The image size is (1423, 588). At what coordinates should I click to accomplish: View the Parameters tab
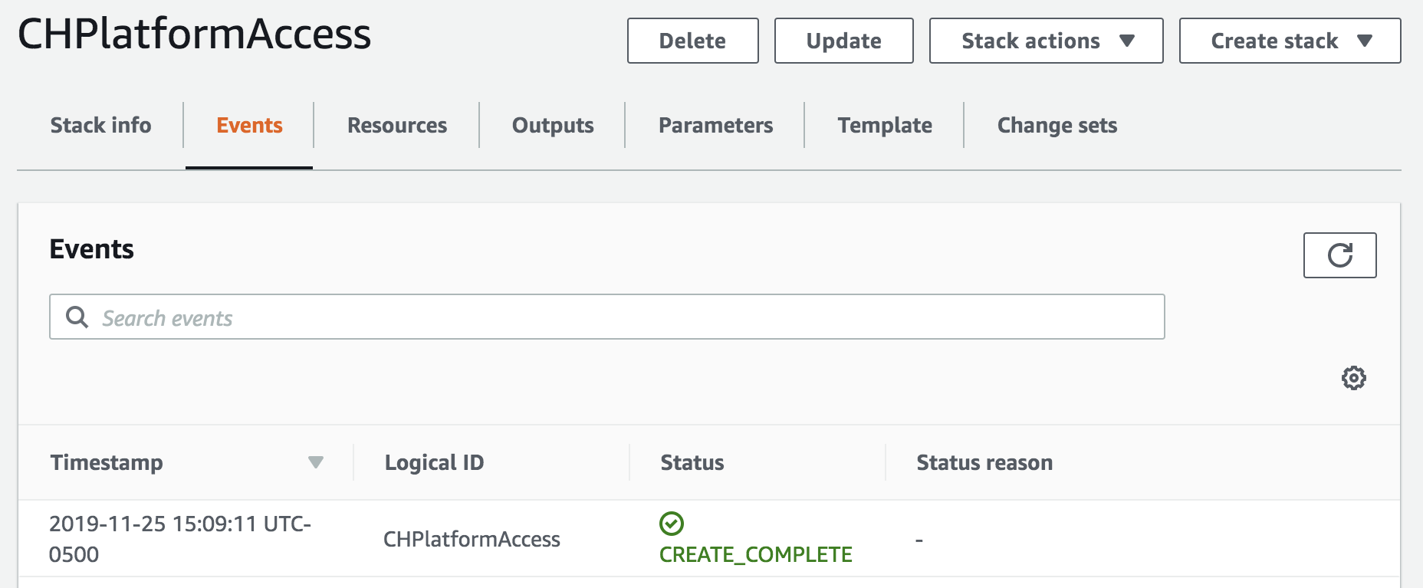(715, 125)
